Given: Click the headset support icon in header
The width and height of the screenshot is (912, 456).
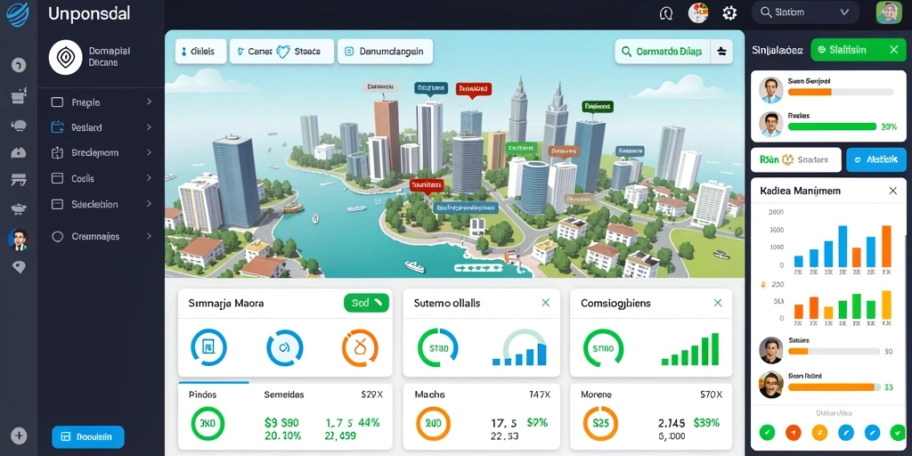Looking at the screenshot, I should pos(666,12).
